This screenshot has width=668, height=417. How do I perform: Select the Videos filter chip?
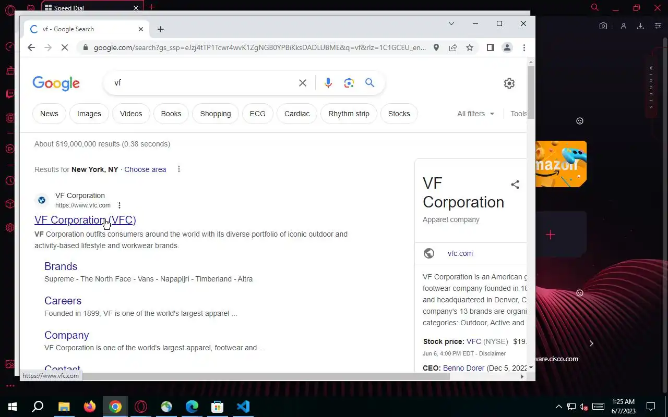coord(131,114)
